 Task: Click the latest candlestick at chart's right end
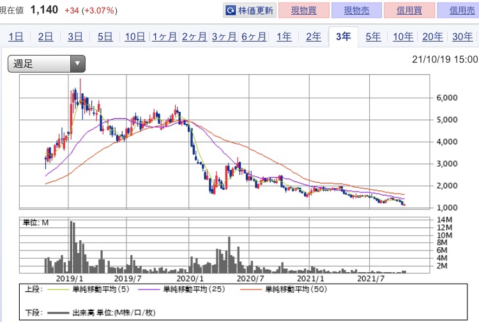pyautogui.click(x=404, y=205)
